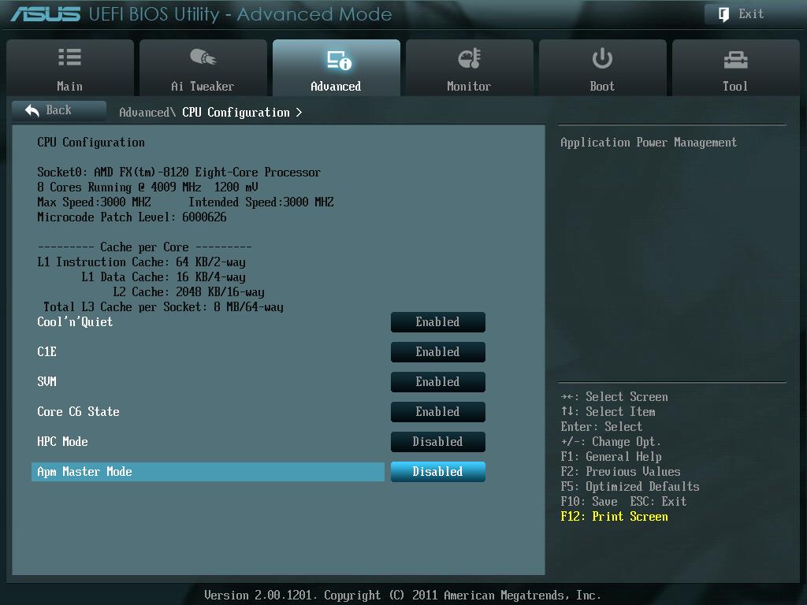Click the Advanced tab monitor-info icon
This screenshot has height=605, width=807.
339,60
